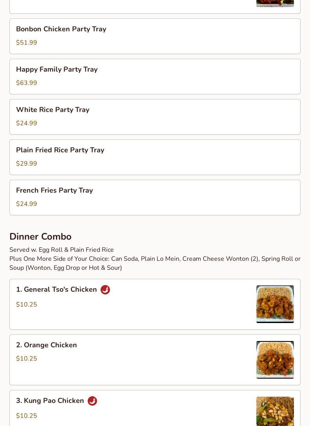Screen dimensions: 310x426
Task: Click Dinner Combo side choice description text
Action: tap(155, 263)
